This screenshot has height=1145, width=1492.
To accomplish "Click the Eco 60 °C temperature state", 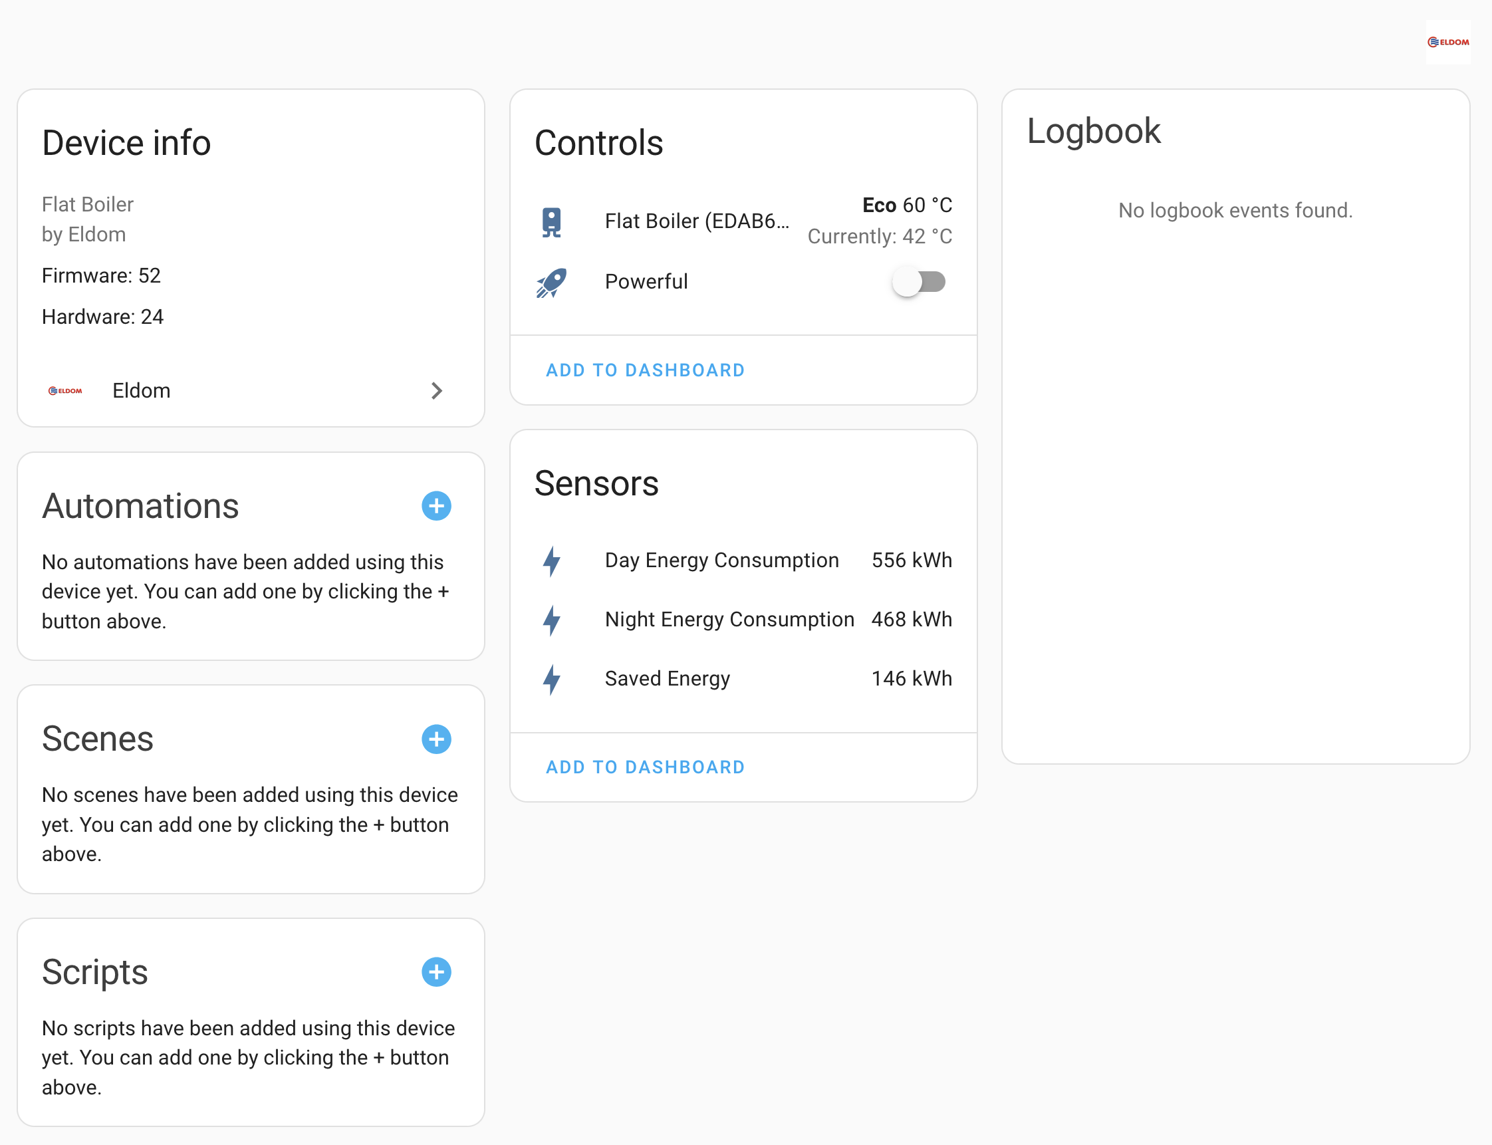I will [x=906, y=205].
